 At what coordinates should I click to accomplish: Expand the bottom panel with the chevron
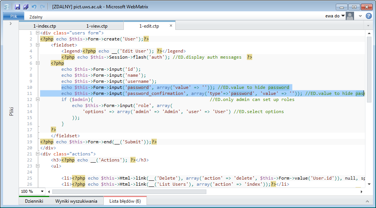[x=367, y=201]
